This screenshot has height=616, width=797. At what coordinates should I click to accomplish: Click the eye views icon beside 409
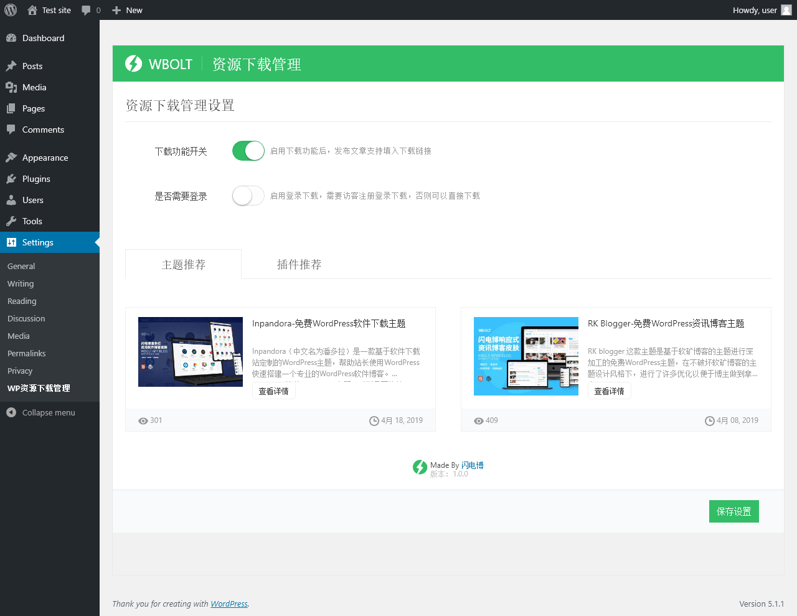[479, 421]
